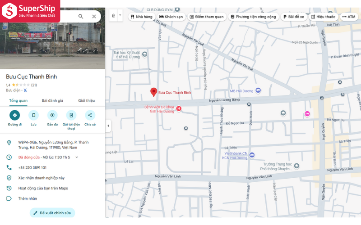Collapse the side panel arrow
This screenshot has width=361, height=225.
pyautogui.click(x=108, y=126)
